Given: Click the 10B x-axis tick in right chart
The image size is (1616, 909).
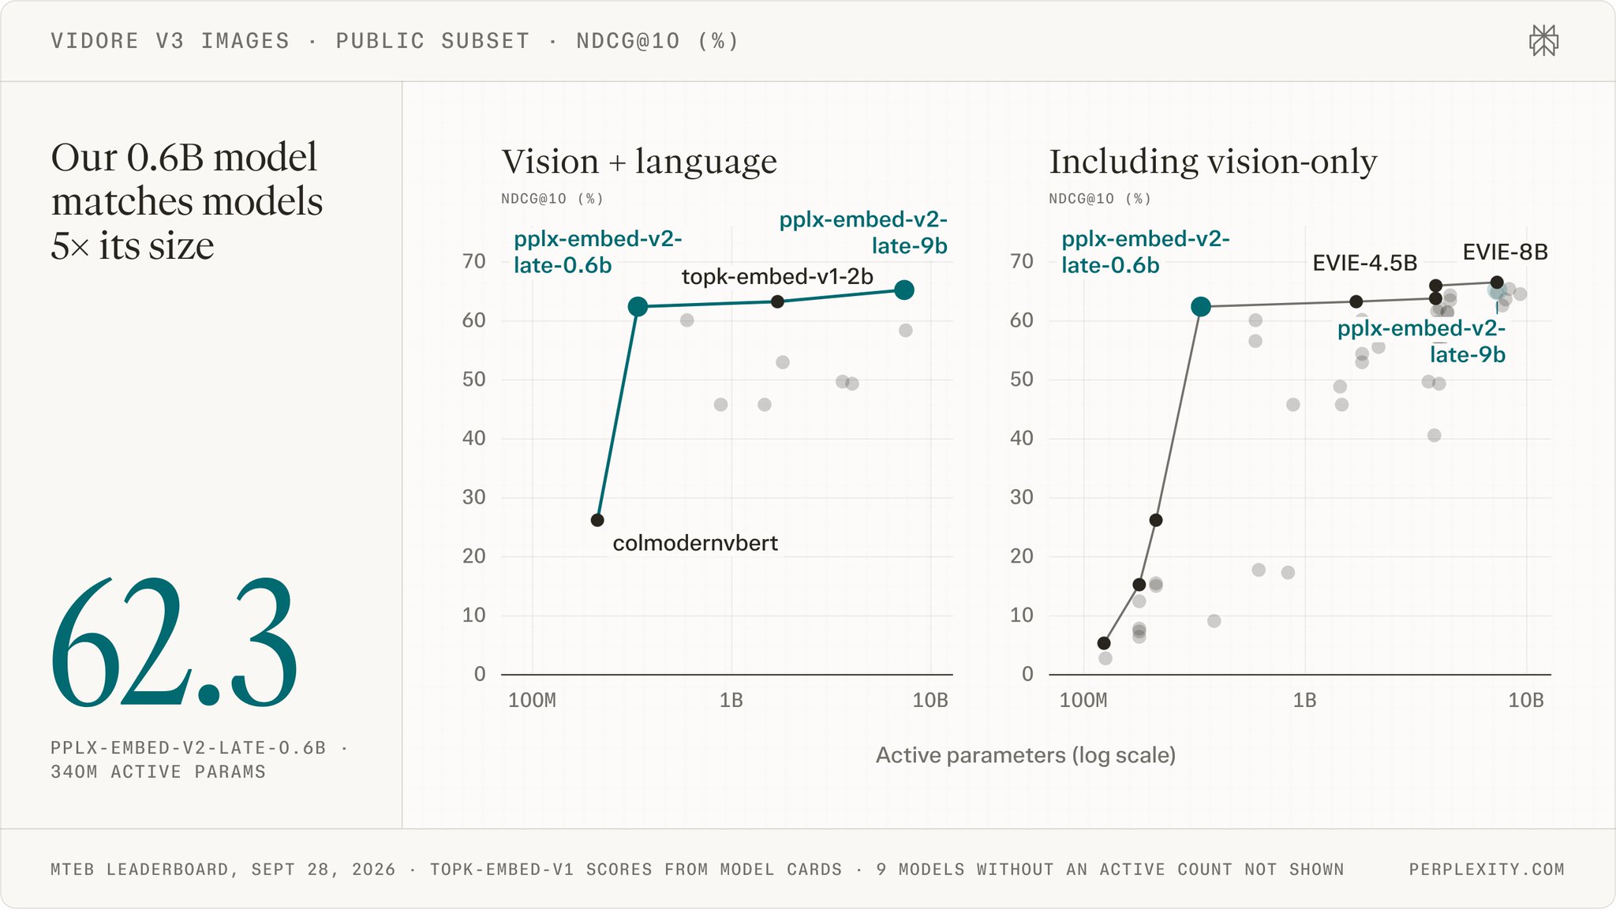Looking at the screenshot, I should tap(1526, 700).
